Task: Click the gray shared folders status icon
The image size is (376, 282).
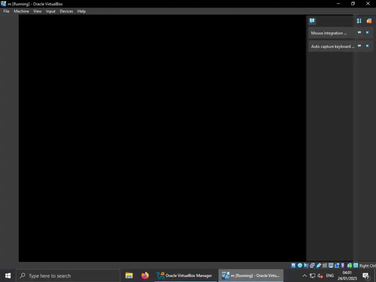Action: (x=325, y=265)
